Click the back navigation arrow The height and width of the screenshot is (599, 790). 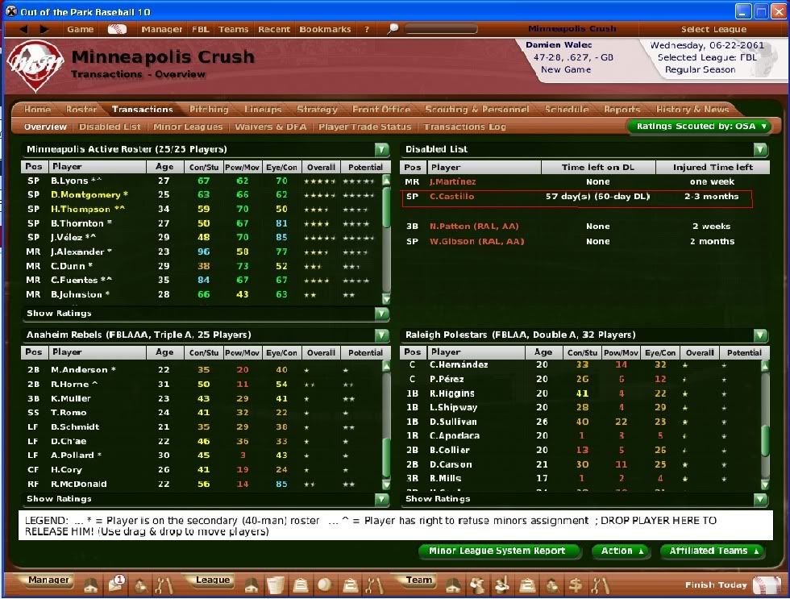click(23, 29)
